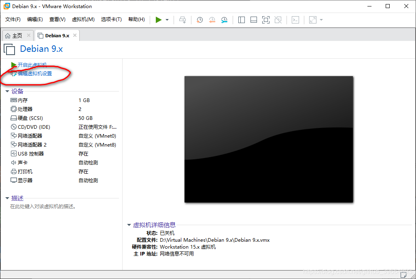Open the snapshot manager toolbar icon
The width and height of the screenshot is (416, 279).
224,20
